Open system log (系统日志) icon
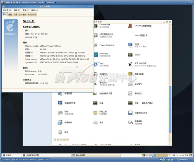This screenshot has height=162, width=194. click(x=130, y=93)
